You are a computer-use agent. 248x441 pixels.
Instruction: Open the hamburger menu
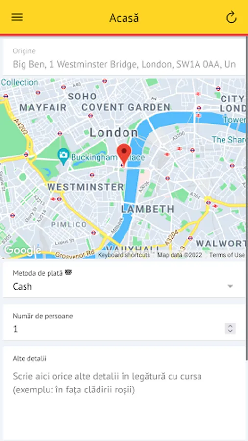point(17,18)
